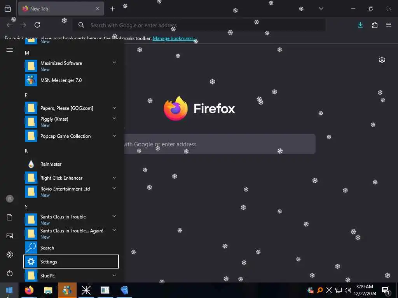Expand Santa Claus in Trouble... Again! folder
The width and height of the screenshot is (398, 298).
(x=71, y=234)
